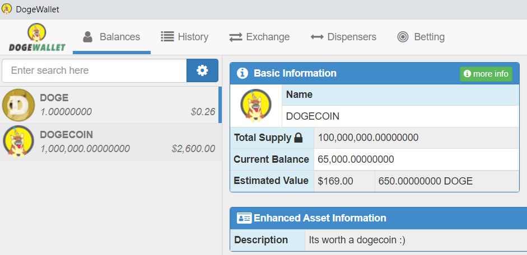
Task: Click the 'Current Balance' label cell
Action: tap(272, 159)
